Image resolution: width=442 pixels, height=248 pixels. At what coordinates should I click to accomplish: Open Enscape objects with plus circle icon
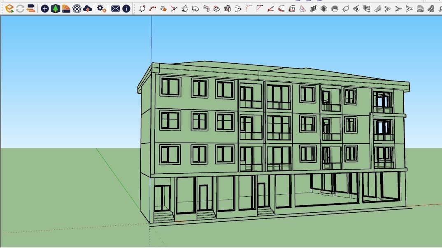click(44, 9)
